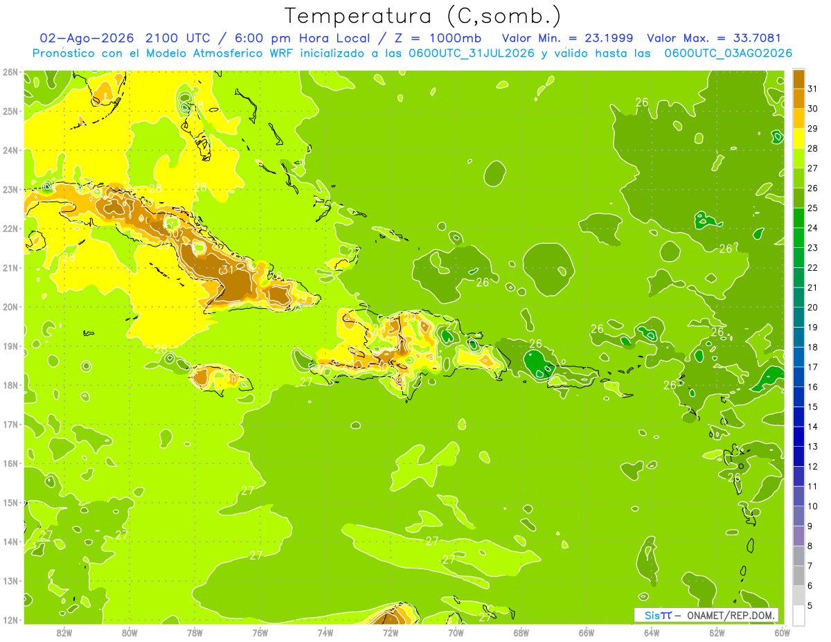The width and height of the screenshot is (831, 642).
Task: Click the 24N latitude axis label
Action: pos(10,150)
